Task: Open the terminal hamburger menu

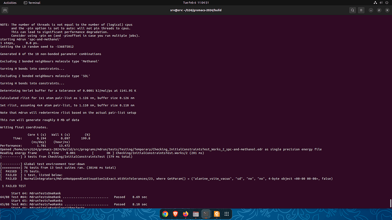Action: click(x=361, y=10)
